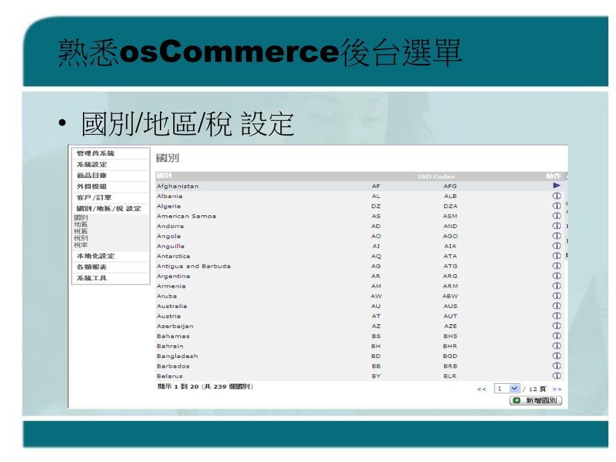Image resolution: width=616 pixels, height=462 pixels.
Task: Click the info icon in Argentina row
Action: click(x=556, y=276)
